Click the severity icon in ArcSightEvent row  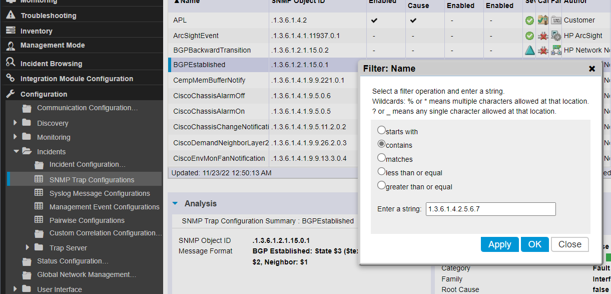click(x=529, y=36)
